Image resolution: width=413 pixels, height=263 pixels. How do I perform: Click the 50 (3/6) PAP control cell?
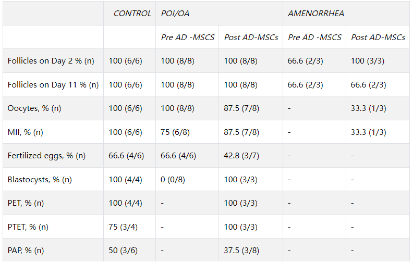coord(123,251)
